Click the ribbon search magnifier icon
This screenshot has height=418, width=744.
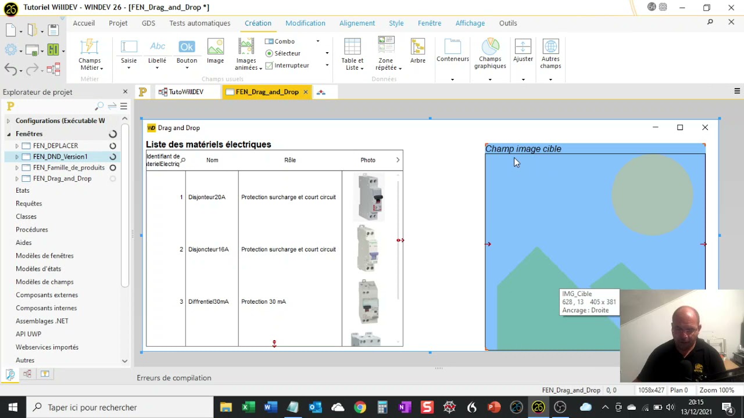click(x=710, y=22)
